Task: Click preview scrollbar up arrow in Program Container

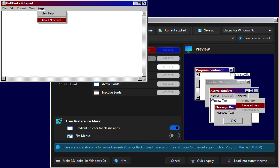Action: (198, 74)
